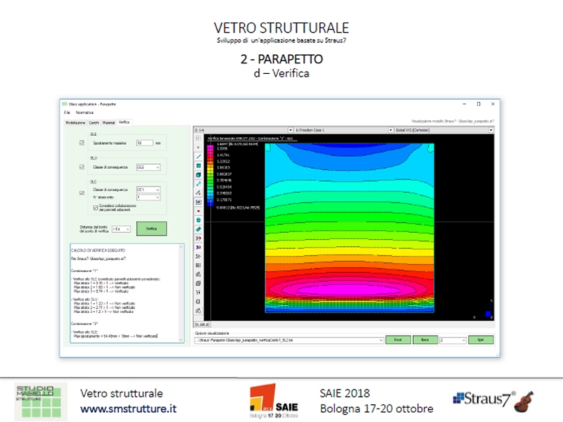Toggle the SLE verification checkbox
Screen dimensions: 563x422
tap(82, 143)
